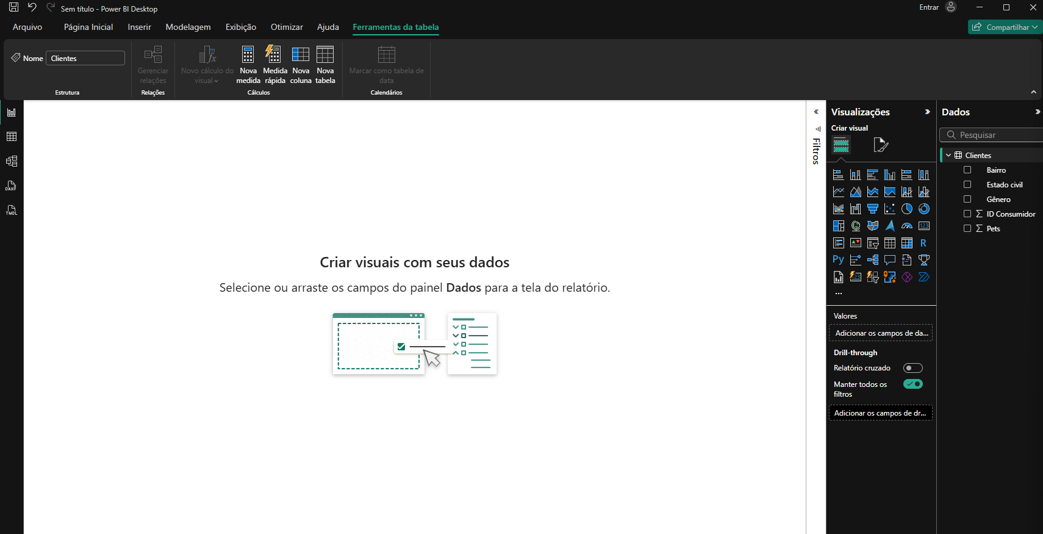Check the ID Consumidor field checkbox
The image size is (1043, 534).
tap(967, 214)
